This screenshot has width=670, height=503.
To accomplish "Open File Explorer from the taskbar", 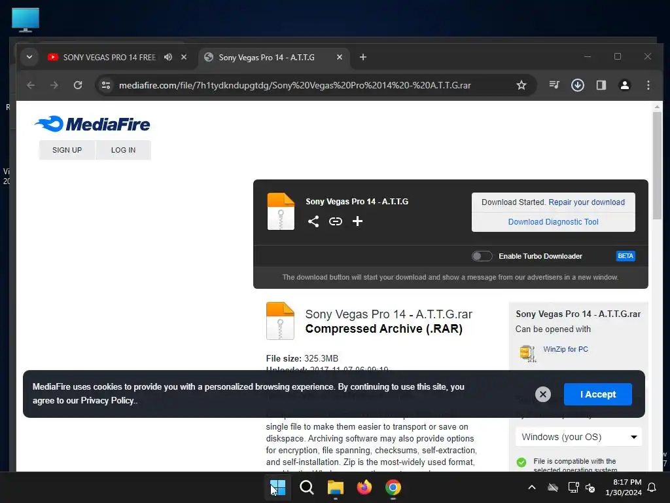I will 336,487.
